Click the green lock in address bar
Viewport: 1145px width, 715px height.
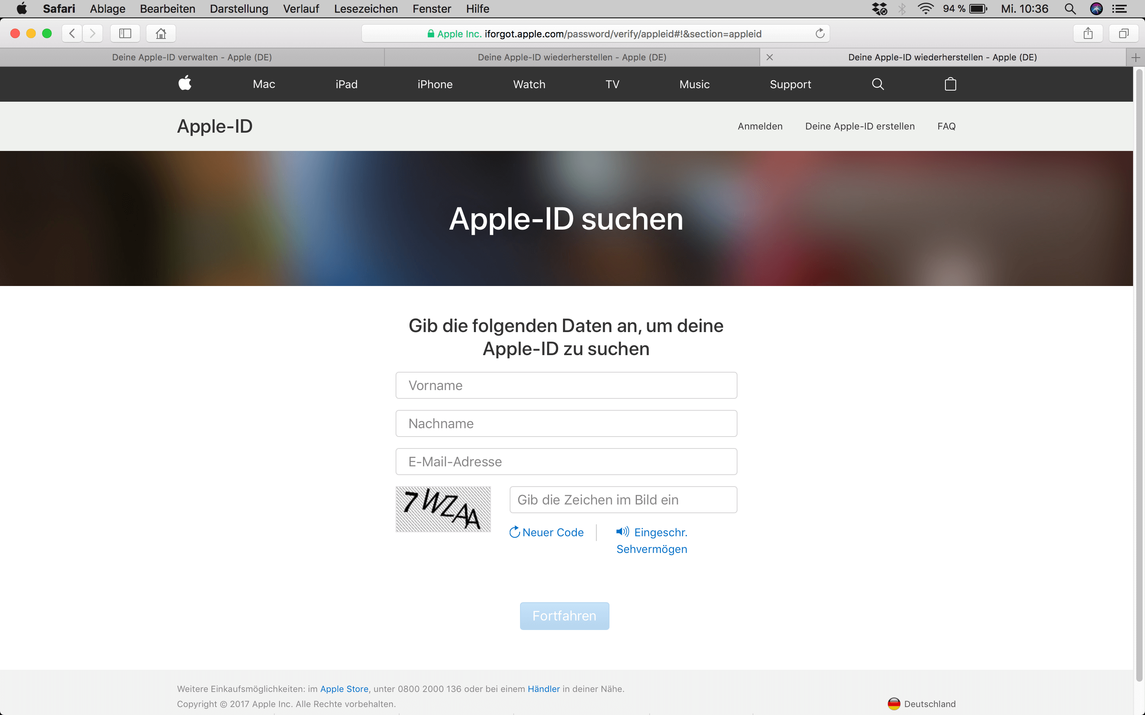point(431,34)
